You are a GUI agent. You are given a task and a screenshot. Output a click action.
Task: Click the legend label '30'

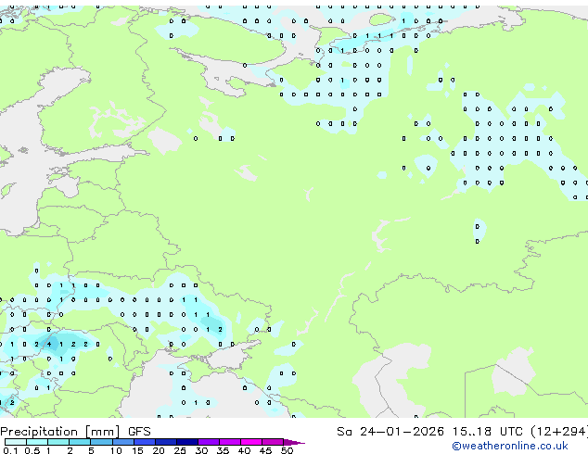point(201,450)
